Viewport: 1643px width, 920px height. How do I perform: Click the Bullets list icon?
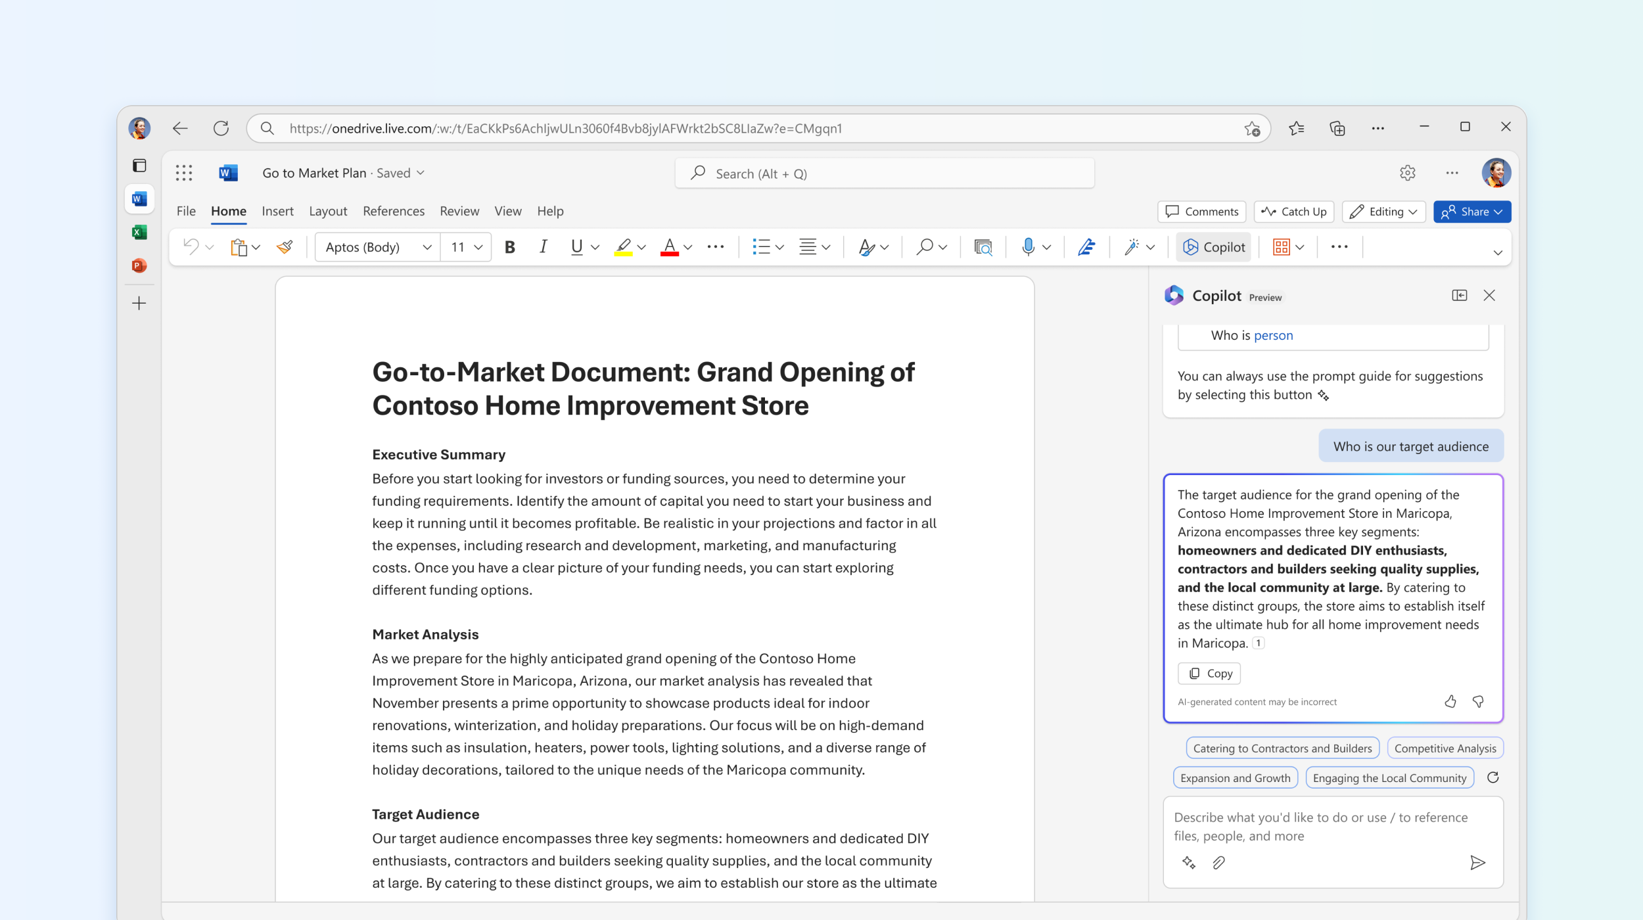coord(762,247)
